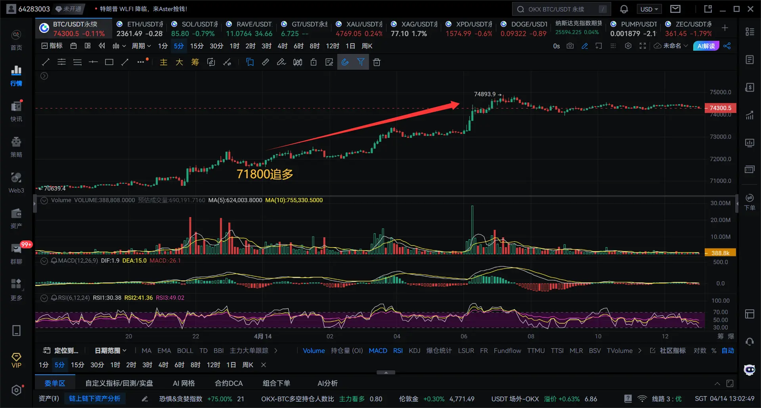Toggle the funnel filter tool
The width and height of the screenshot is (761, 408).
(x=361, y=62)
